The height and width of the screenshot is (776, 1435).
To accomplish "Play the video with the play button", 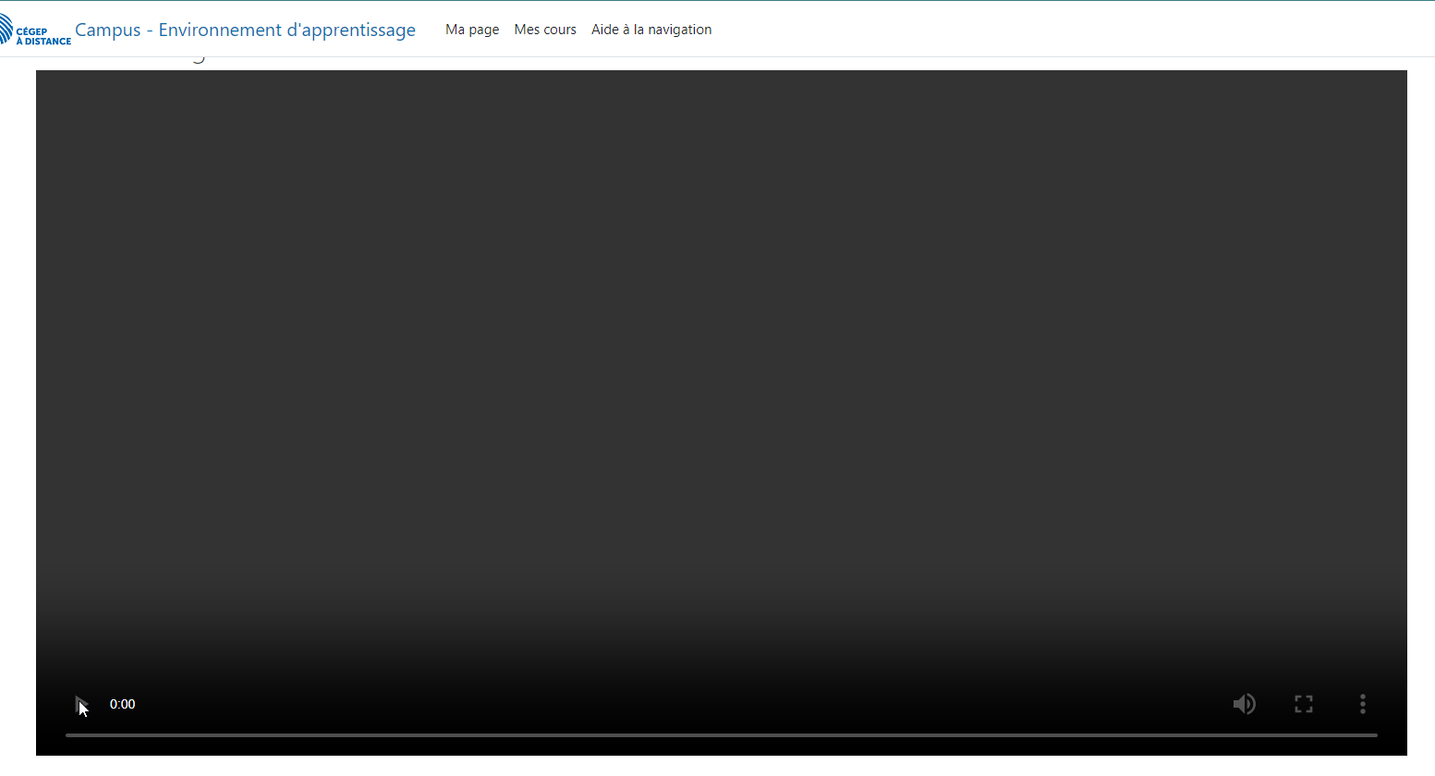I will (x=81, y=705).
